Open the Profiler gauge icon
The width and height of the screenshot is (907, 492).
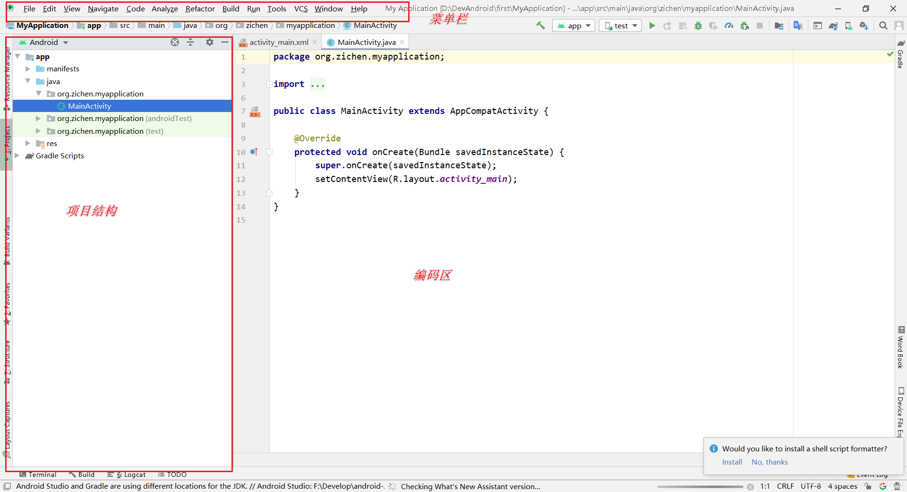point(729,26)
